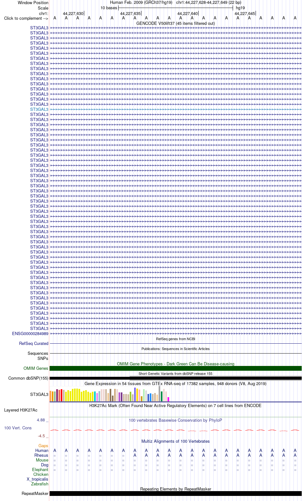Open the RepeatMasker track label
This screenshot has height=501, width=302.
point(35,493)
